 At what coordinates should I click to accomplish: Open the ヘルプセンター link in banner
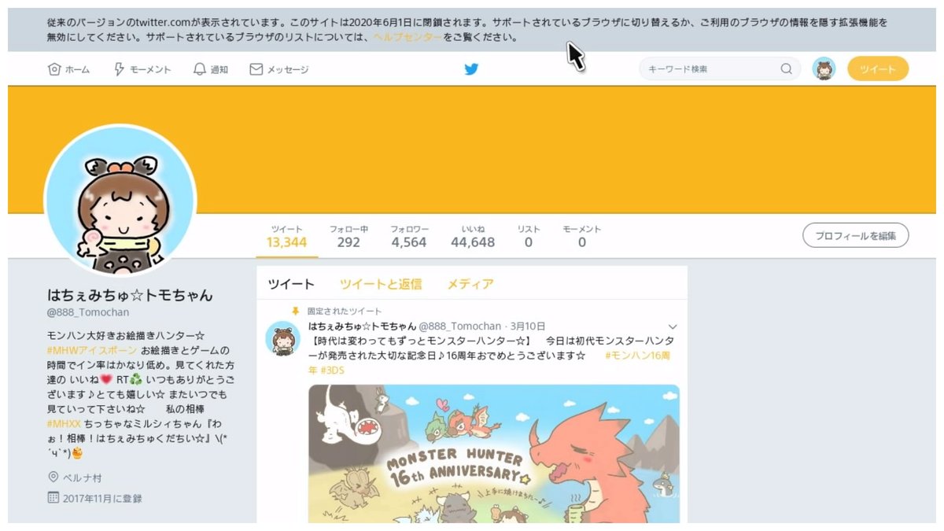click(407, 37)
